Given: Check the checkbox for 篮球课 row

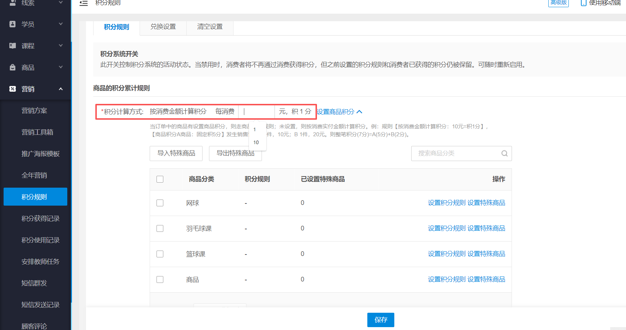Looking at the screenshot, I should point(160,254).
